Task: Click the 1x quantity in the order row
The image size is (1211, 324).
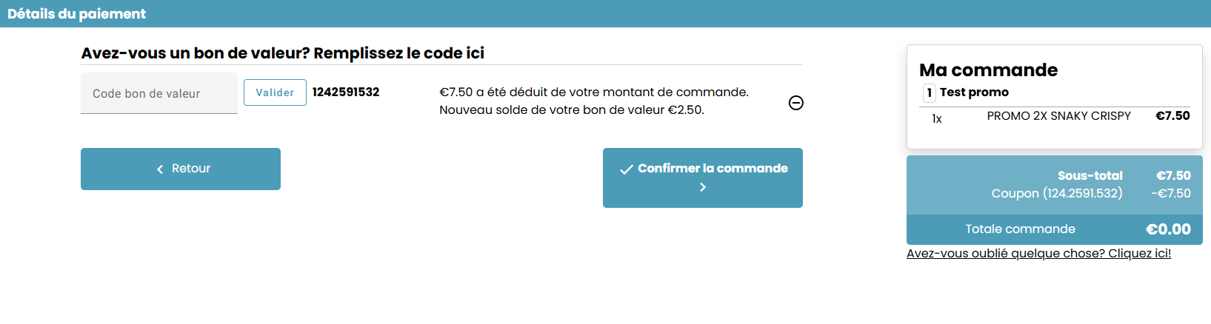Action: click(x=937, y=119)
